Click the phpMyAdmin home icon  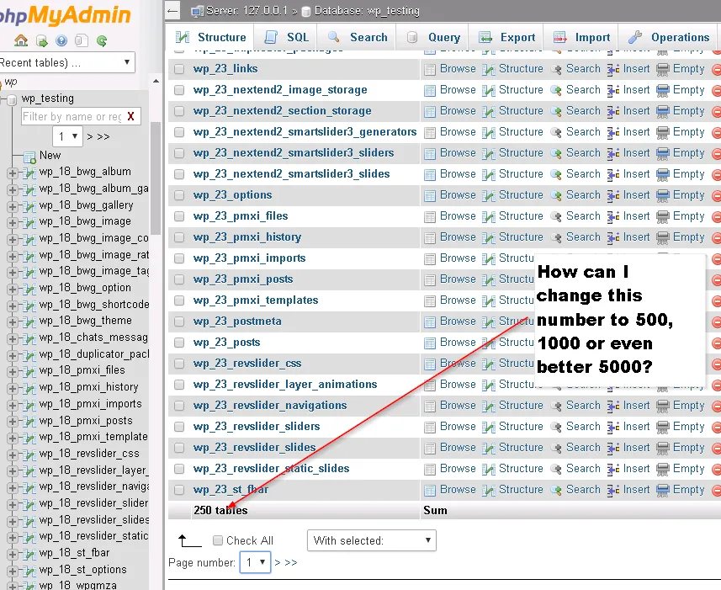21,41
